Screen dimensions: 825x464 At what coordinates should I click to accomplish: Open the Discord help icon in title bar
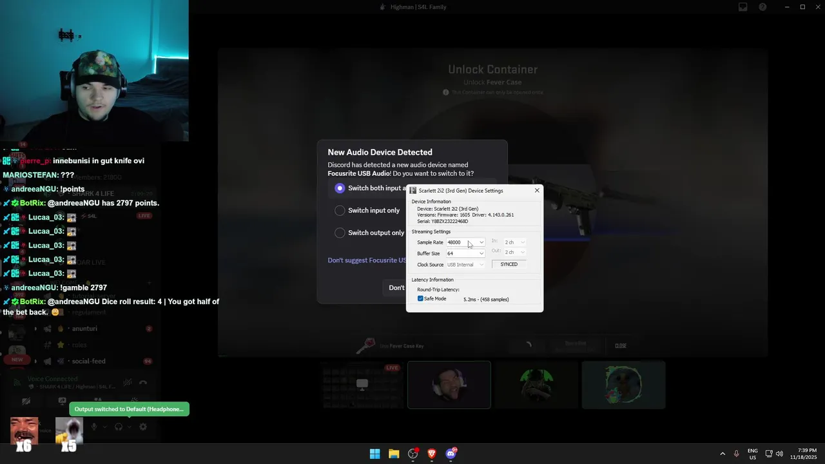[762, 7]
